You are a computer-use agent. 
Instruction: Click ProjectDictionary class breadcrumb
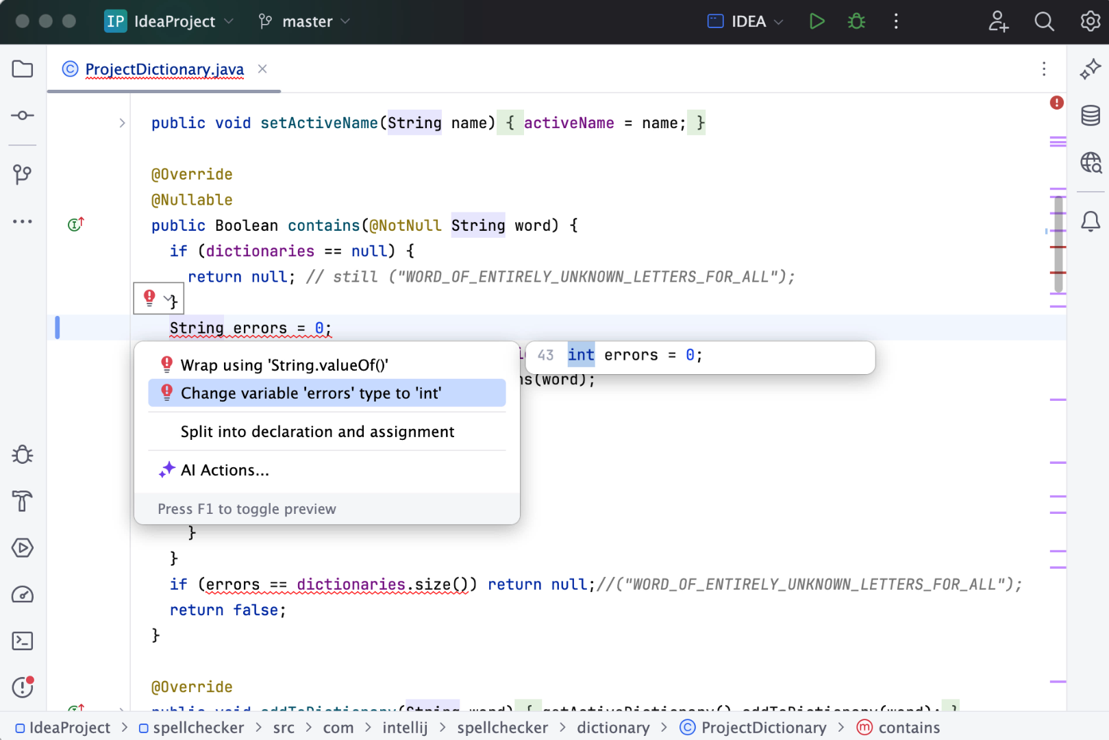coord(753,728)
